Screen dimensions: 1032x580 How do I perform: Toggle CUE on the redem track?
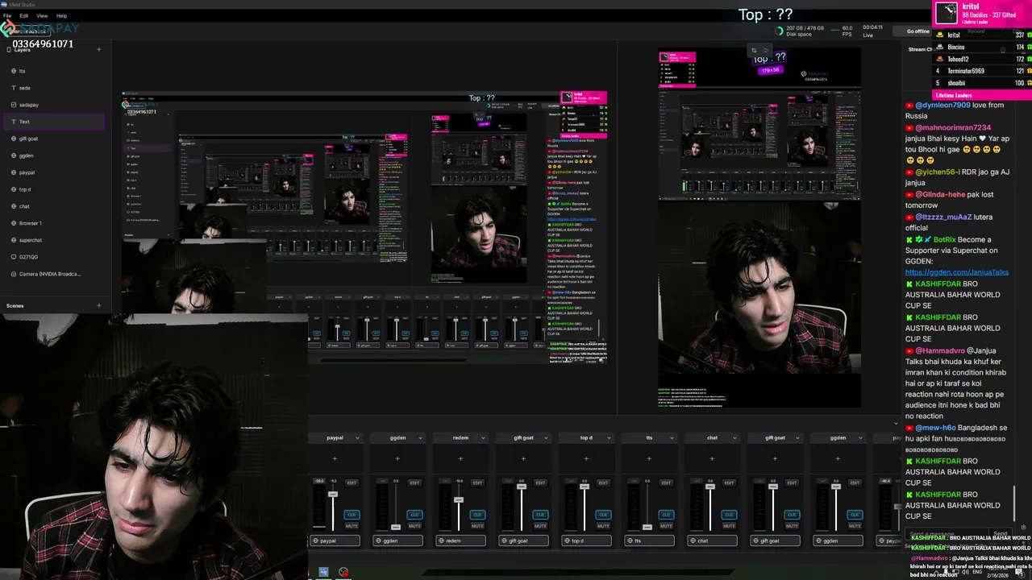477,515
